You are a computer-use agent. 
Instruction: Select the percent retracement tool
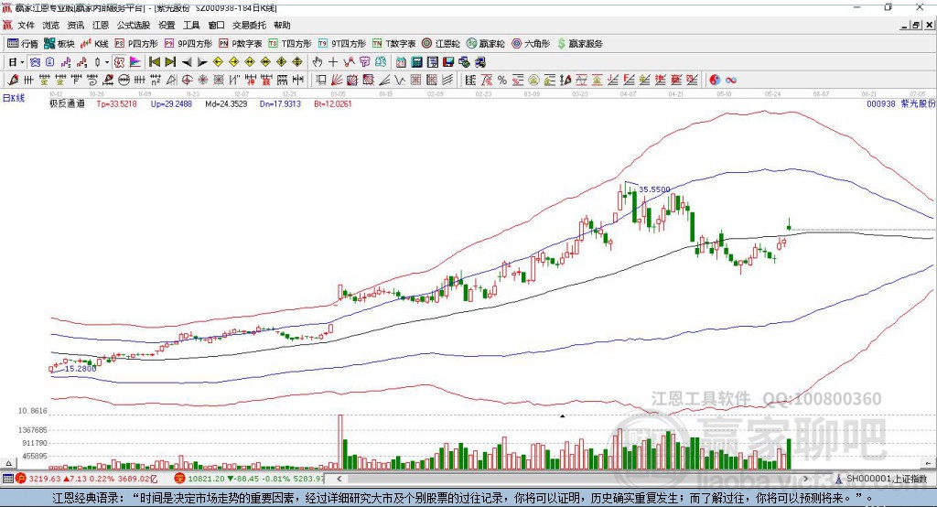502,81
